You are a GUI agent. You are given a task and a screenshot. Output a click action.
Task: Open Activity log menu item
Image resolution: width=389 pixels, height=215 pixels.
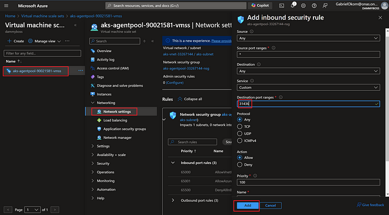[x=106, y=59]
